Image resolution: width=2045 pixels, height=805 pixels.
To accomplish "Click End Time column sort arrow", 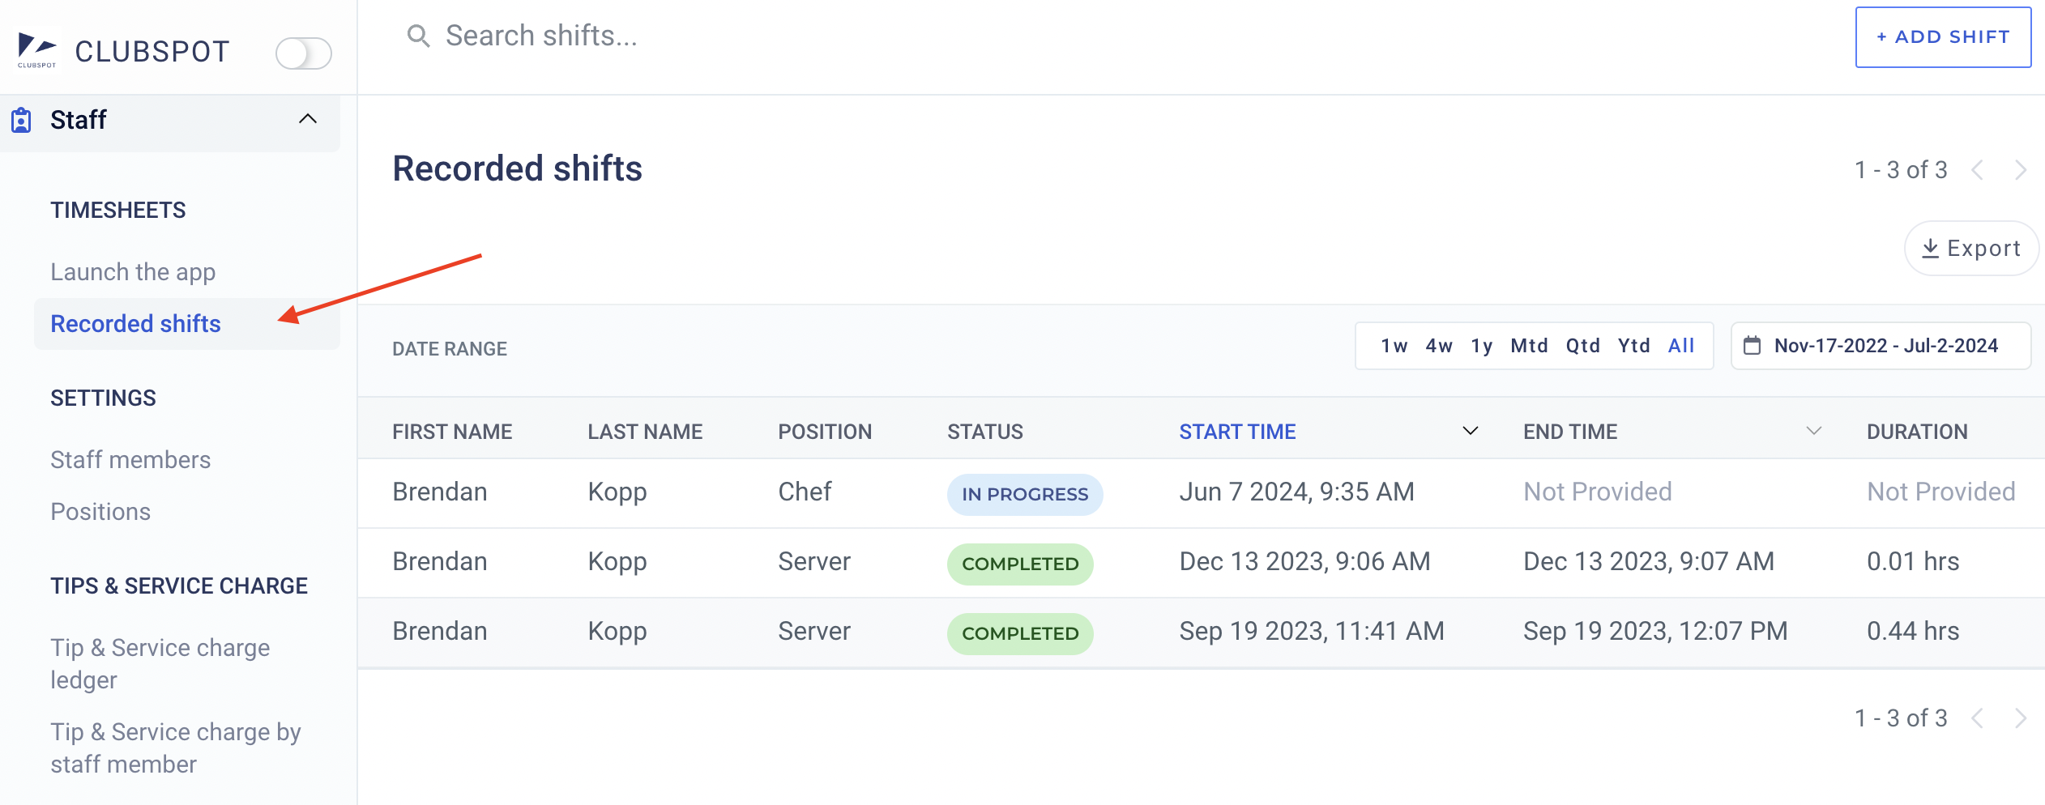I will click(x=1813, y=432).
